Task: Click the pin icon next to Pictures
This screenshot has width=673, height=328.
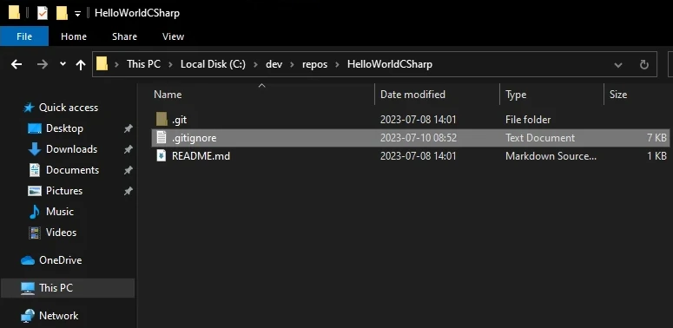Action: point(128,191)
